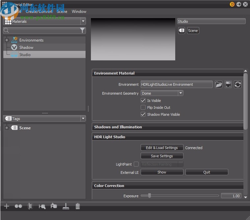250x220 pixels.
Task: Click the Shadow material V icon
Action: (14, 47)
